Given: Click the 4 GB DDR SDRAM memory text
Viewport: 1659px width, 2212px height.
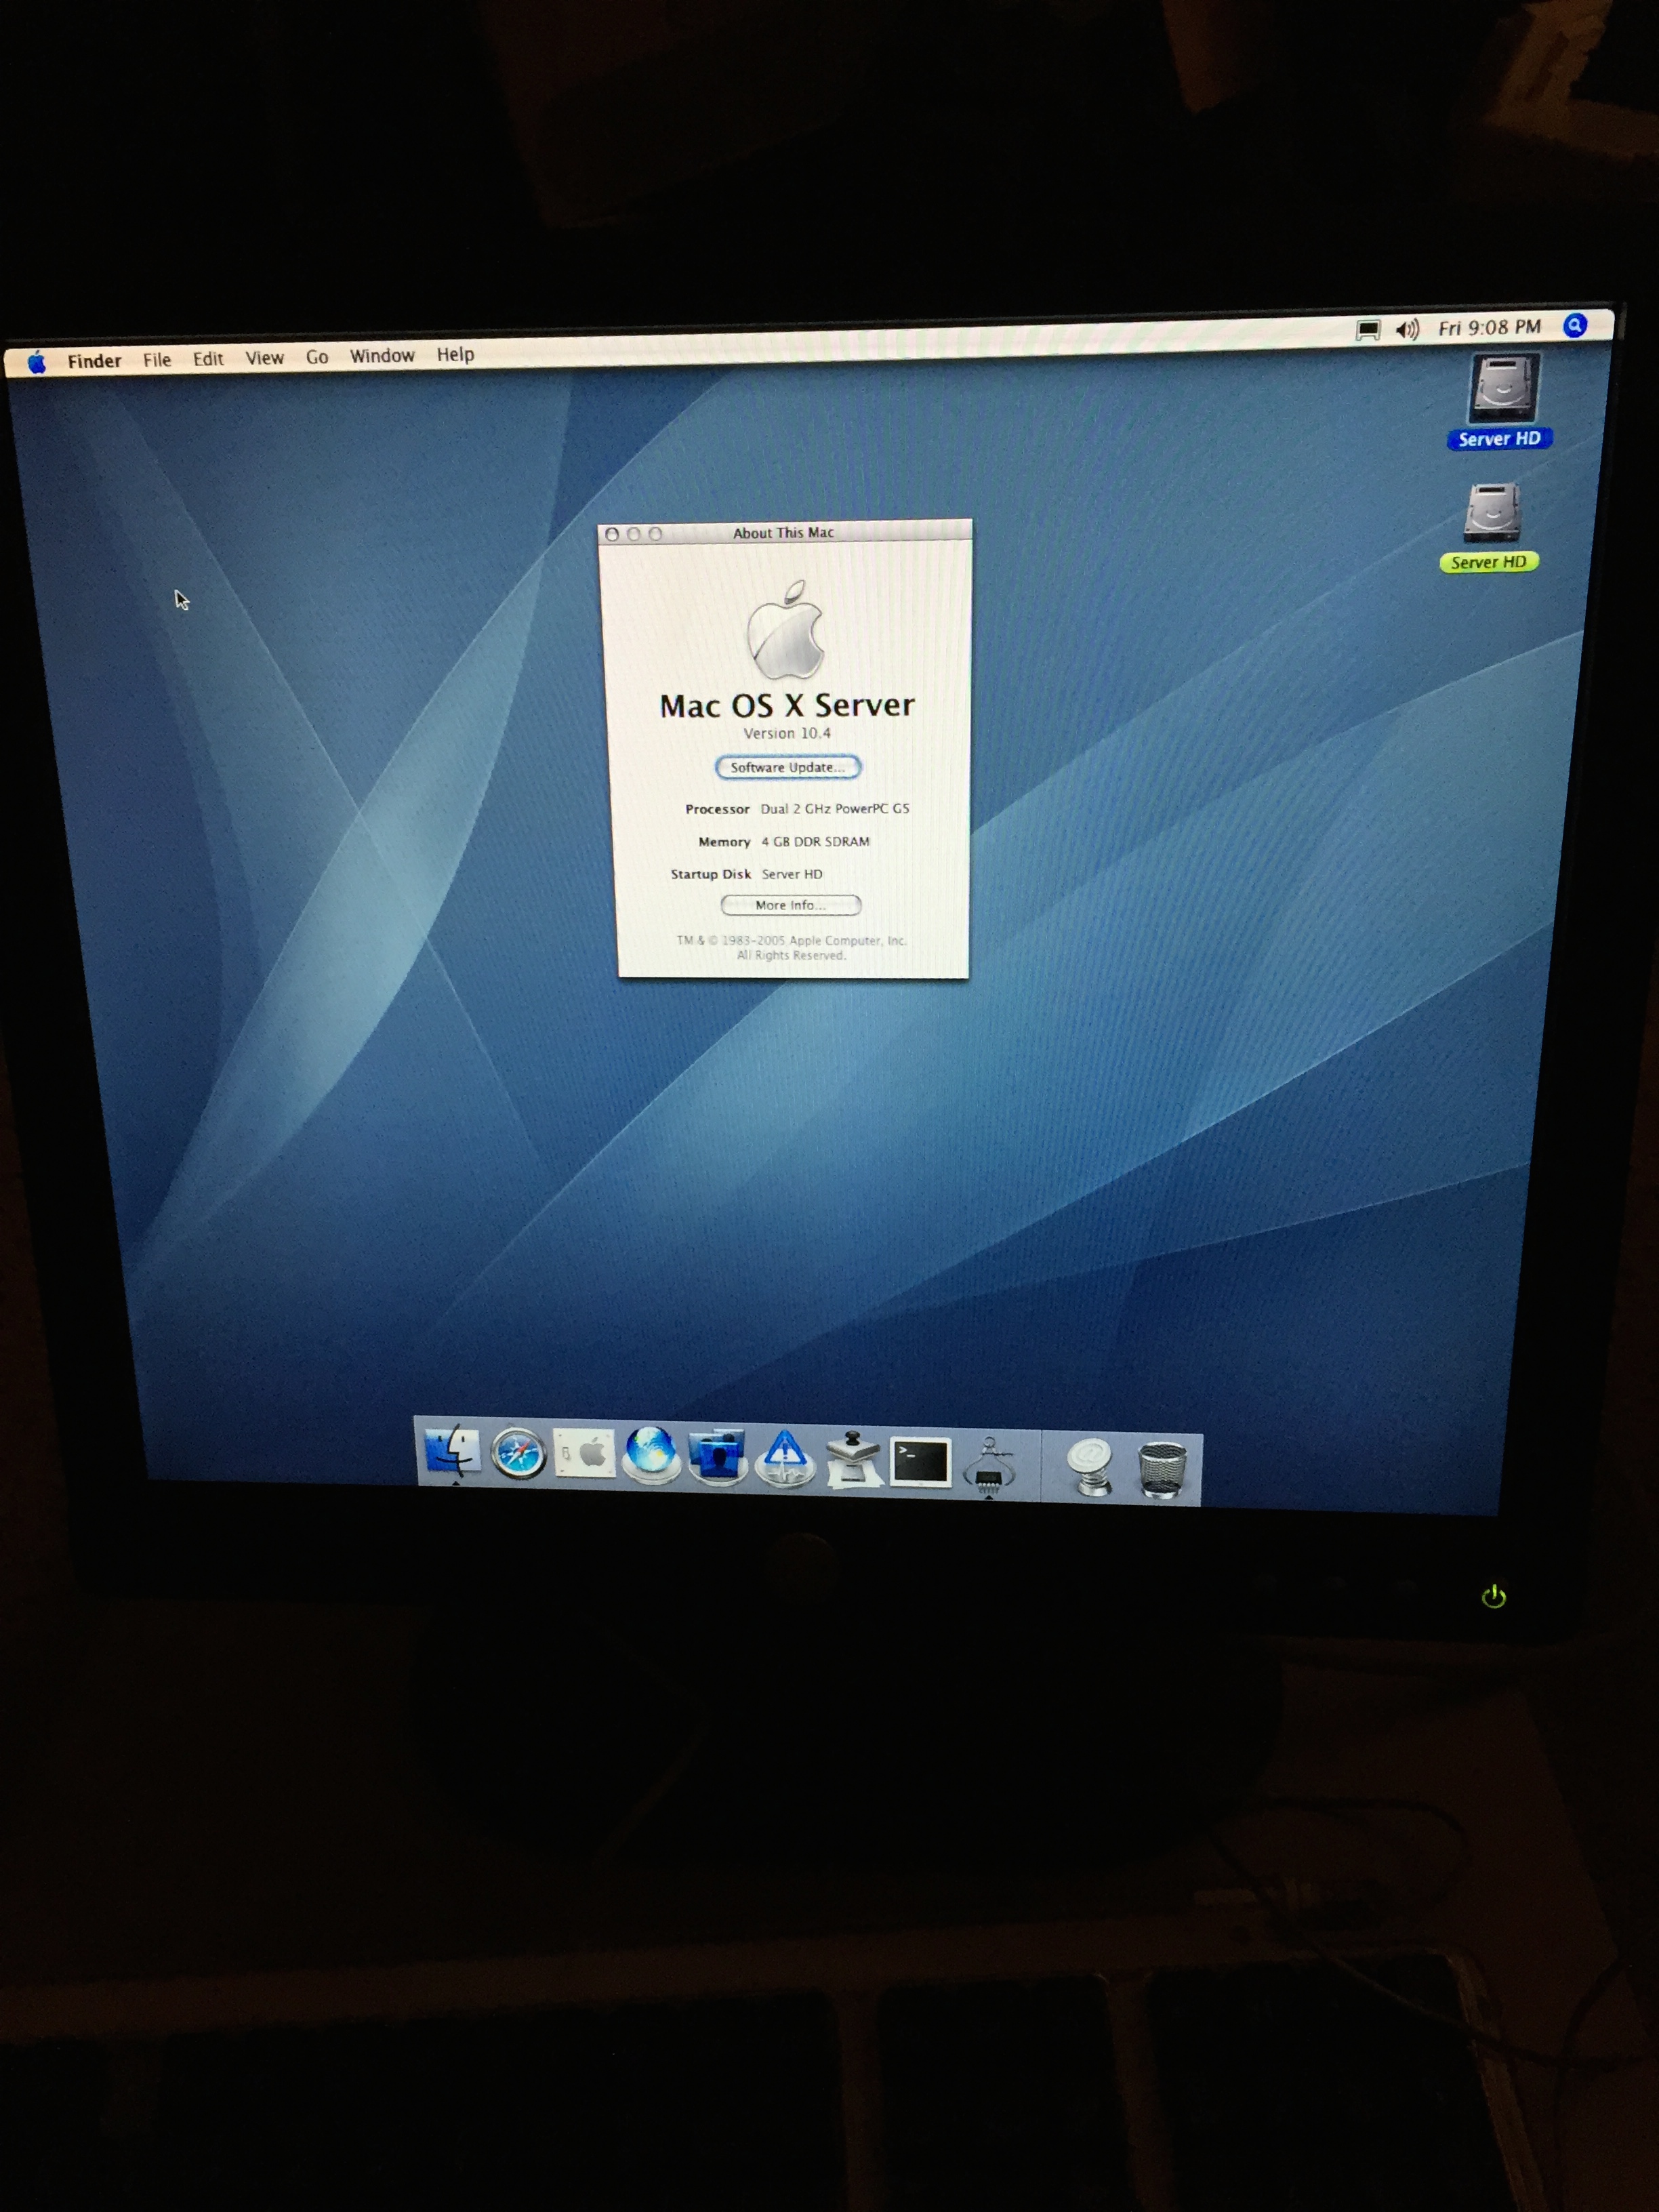Looking at the screenshot, I should pyautogui.click(x=815, y=841).
